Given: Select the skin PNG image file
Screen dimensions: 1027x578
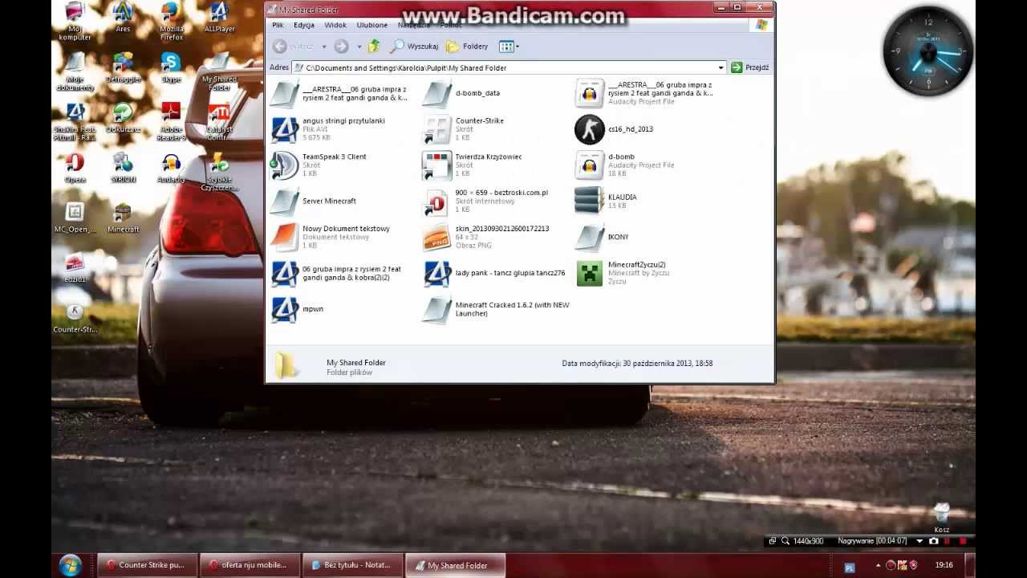Looking at the screenshot, I should (486, 237).
